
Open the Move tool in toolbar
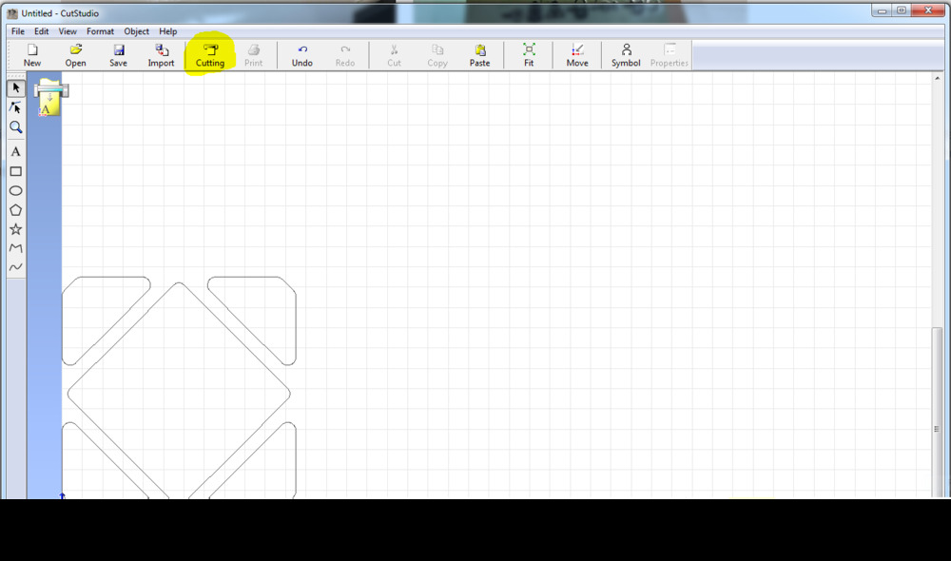tap(577, 55)
